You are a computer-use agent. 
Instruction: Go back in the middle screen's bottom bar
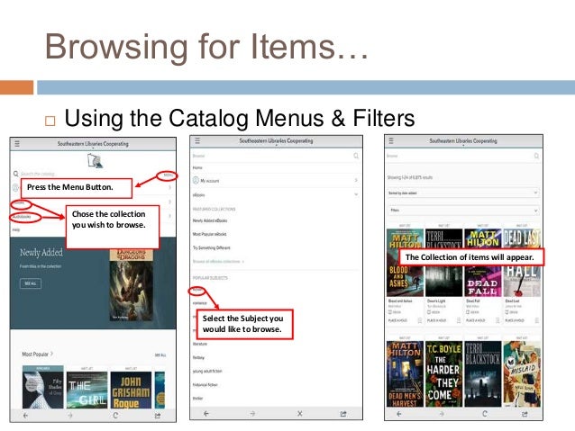click(206, 414)
